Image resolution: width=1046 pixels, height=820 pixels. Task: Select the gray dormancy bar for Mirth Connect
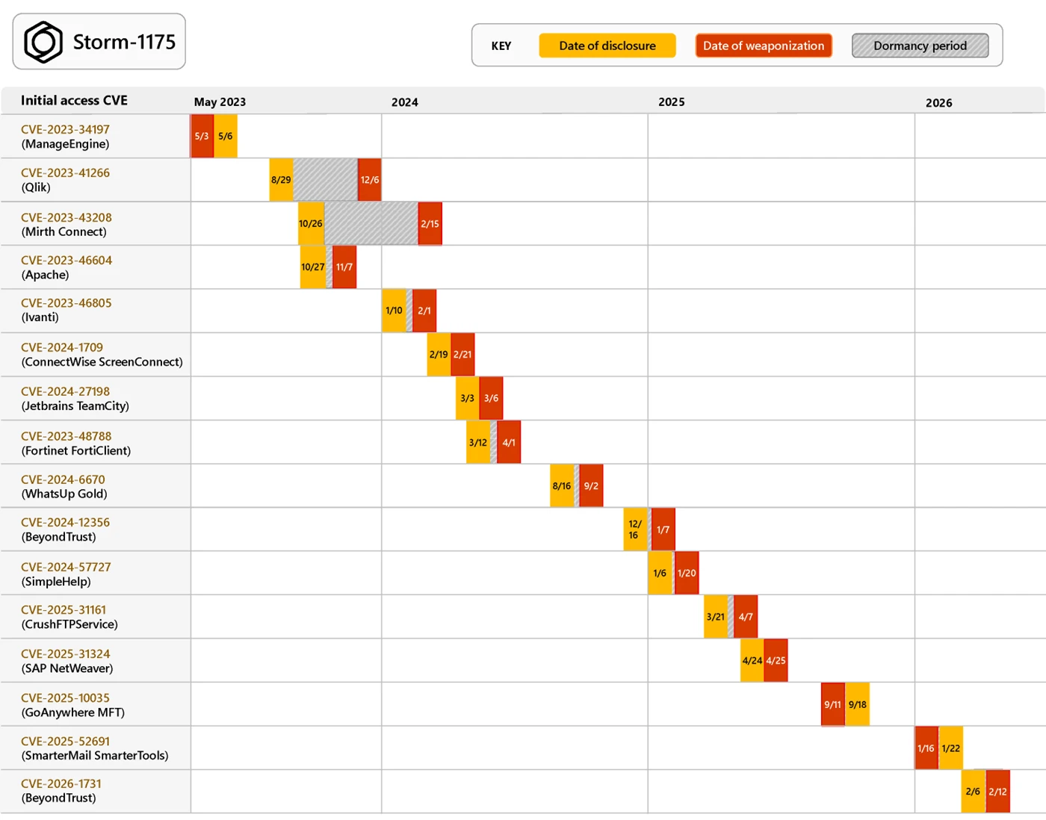pos(371,223)
